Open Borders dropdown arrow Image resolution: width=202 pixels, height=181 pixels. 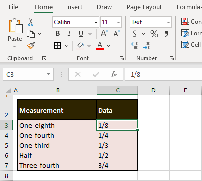coord(66,46)
